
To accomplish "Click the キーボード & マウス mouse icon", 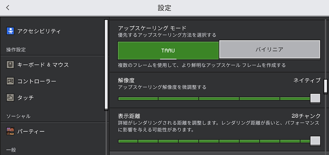I will (x=10, y=65).
